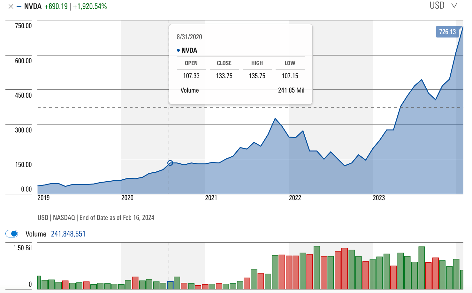The image size is (472, 293).
Task: Click the USD dropdown chevron arrow
Action: click(454, 6)
